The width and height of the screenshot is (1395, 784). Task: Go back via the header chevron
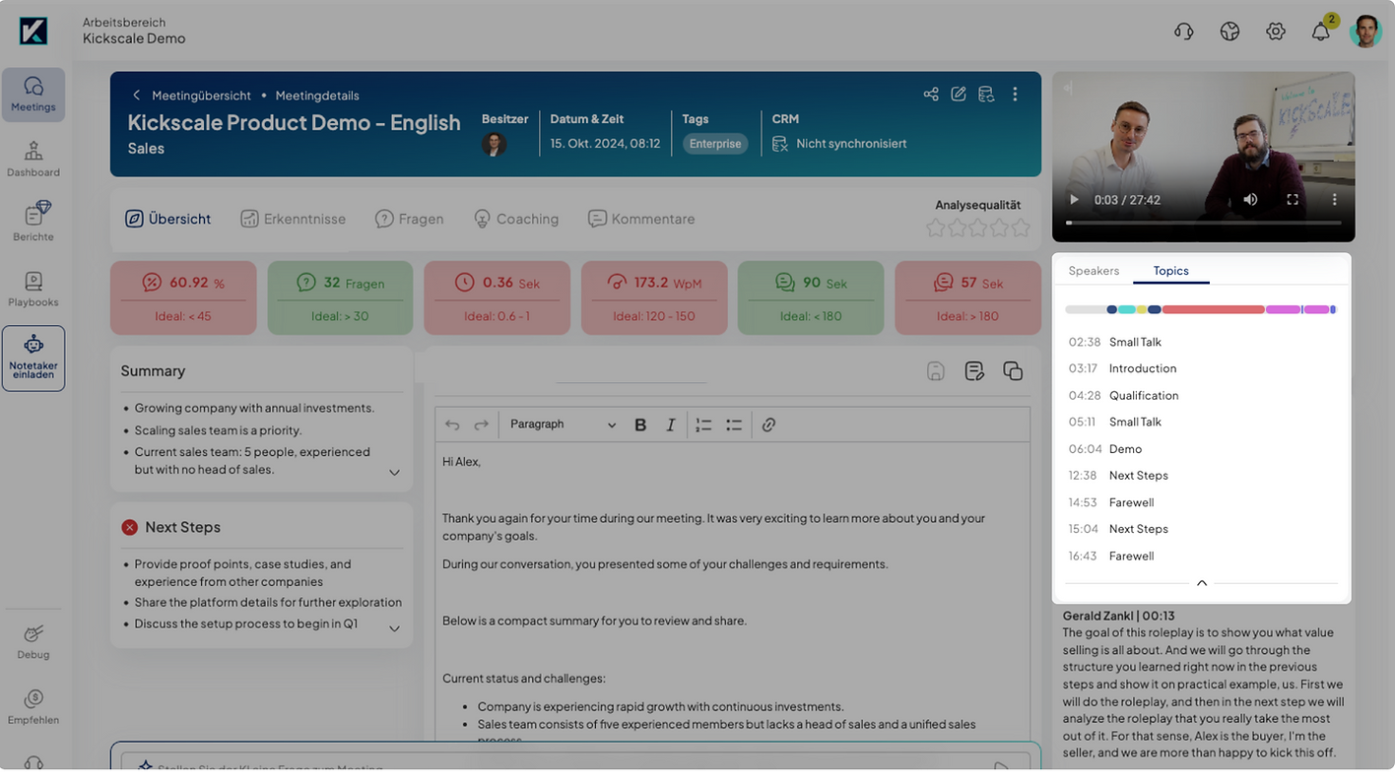coord(136,96)
